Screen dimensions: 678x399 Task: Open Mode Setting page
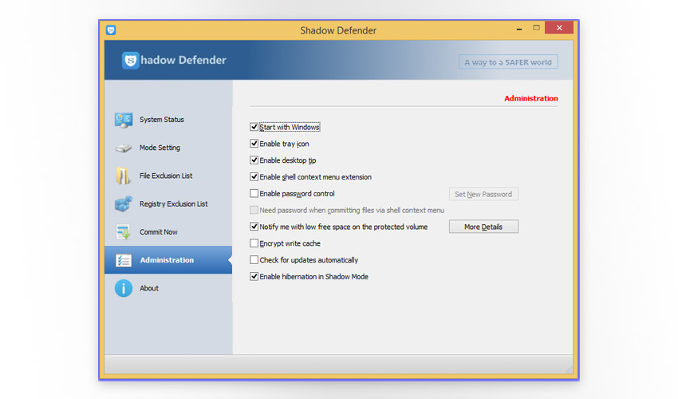pyautogui.click(x=160, y=148)
